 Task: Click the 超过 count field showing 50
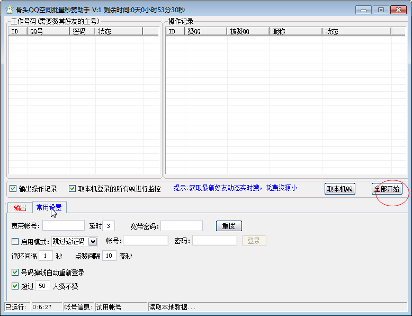(x=42, y=286)
